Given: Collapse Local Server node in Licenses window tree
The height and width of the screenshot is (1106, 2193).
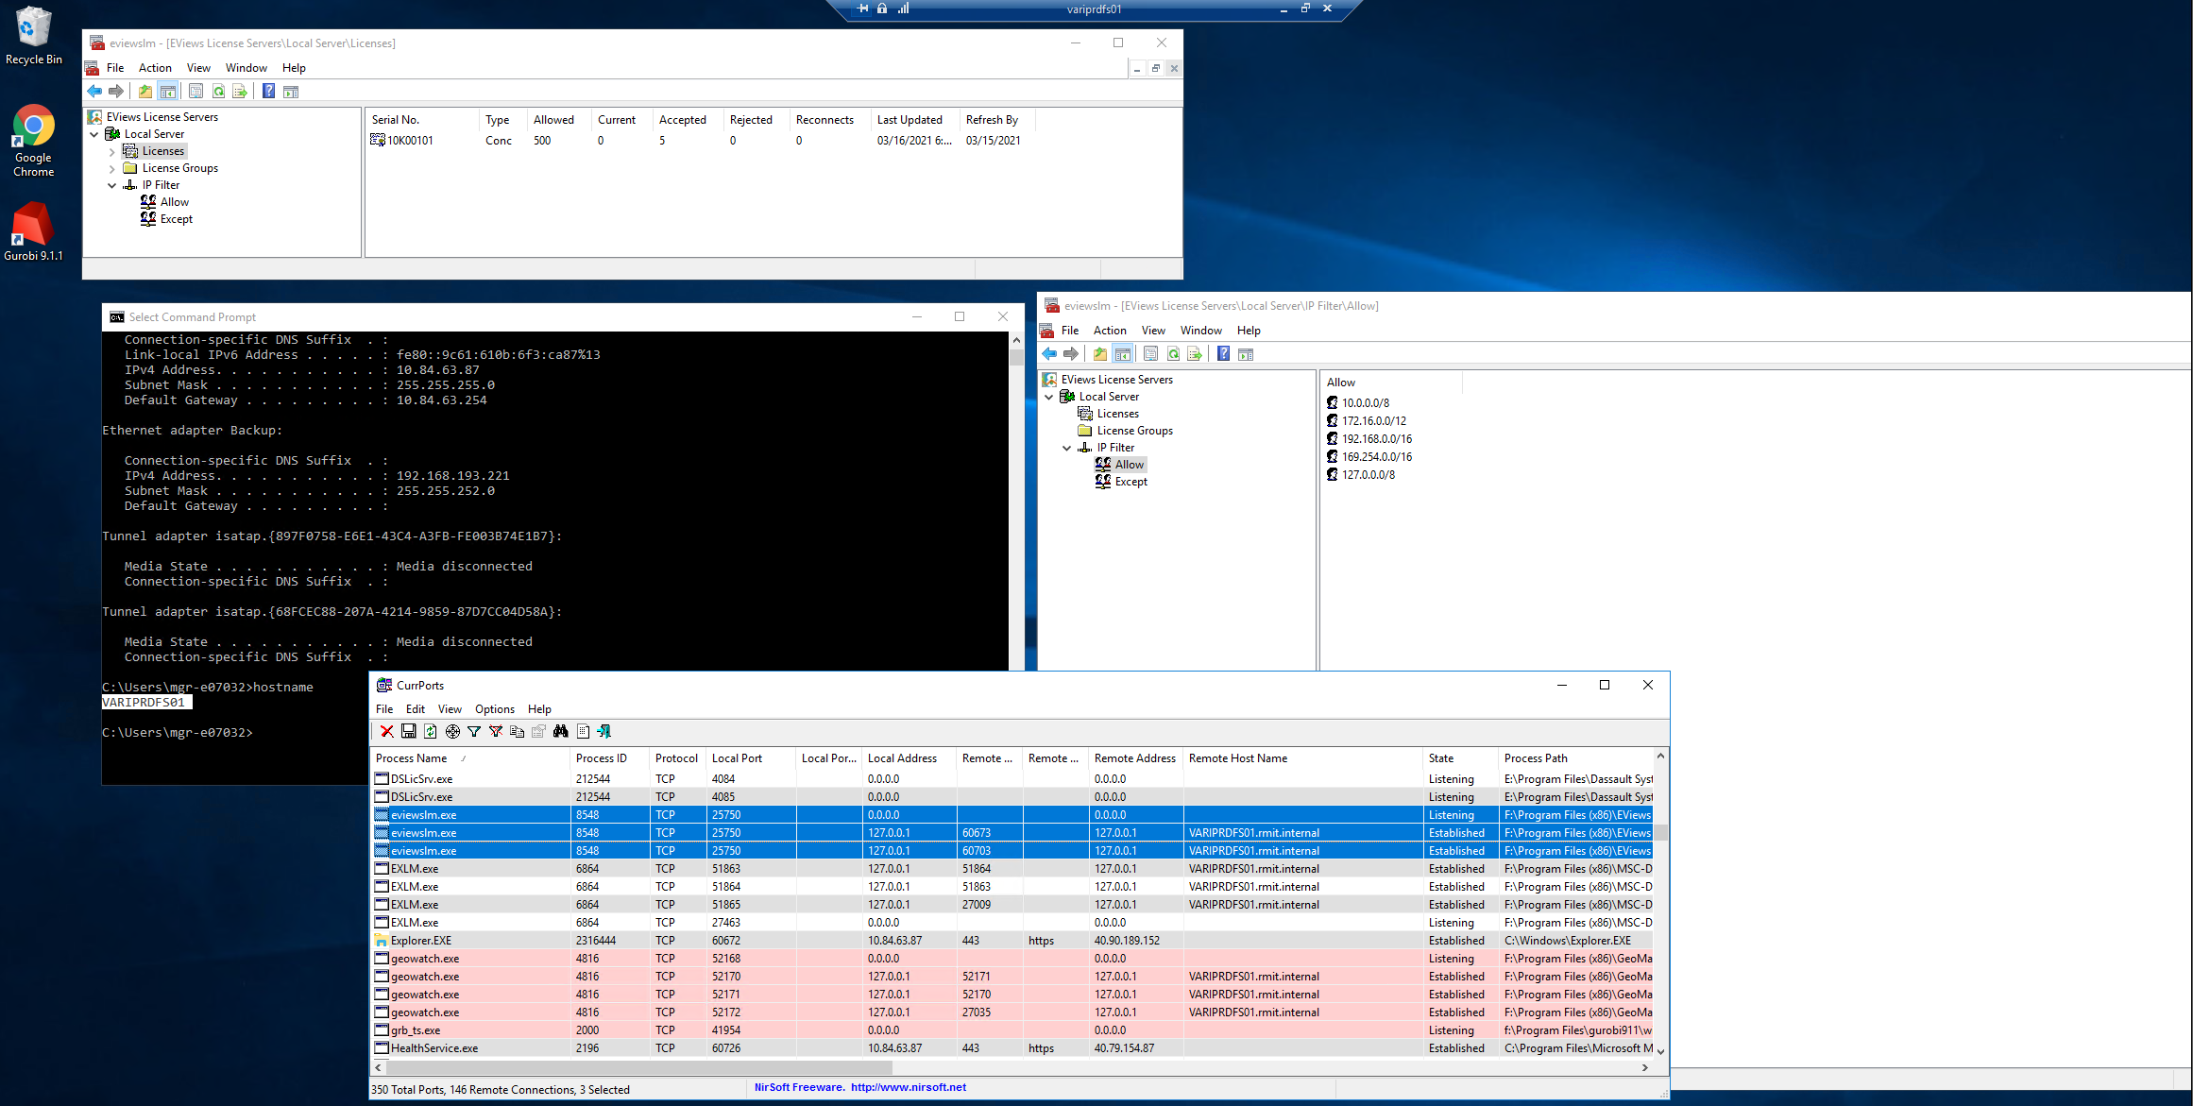Looking at the screenshot, I should click(94, 134).
